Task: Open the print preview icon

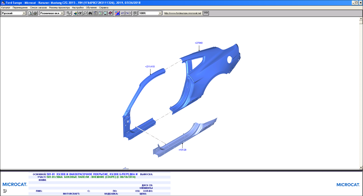Action: 30,13
